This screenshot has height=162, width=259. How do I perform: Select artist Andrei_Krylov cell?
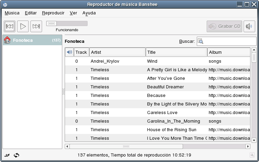[105, 61]
